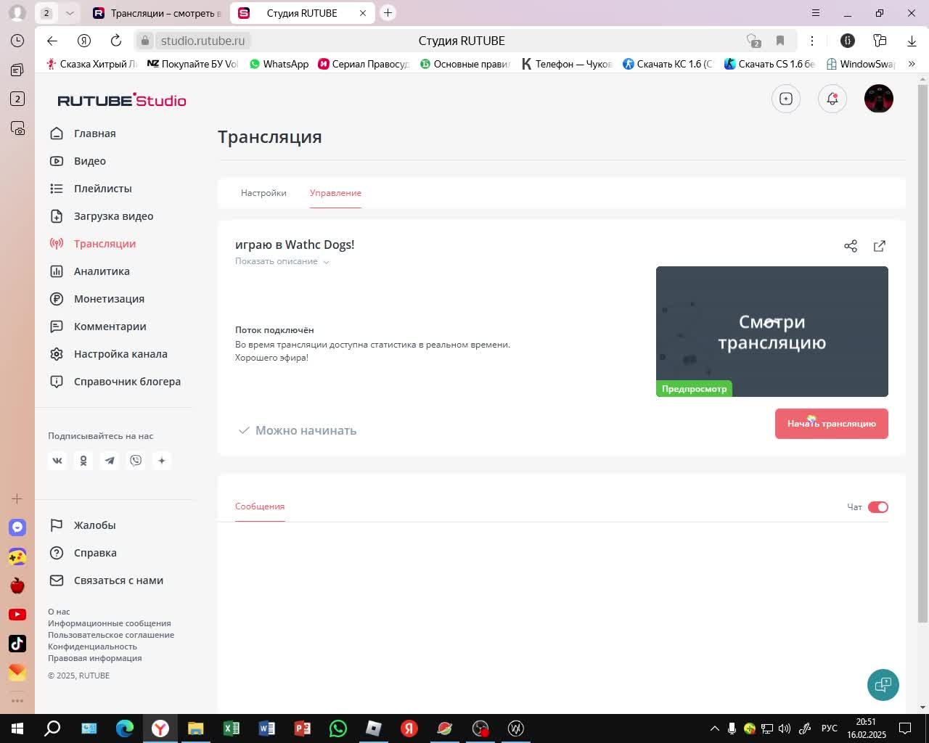Open Windows Start menu

click(17, 728)
